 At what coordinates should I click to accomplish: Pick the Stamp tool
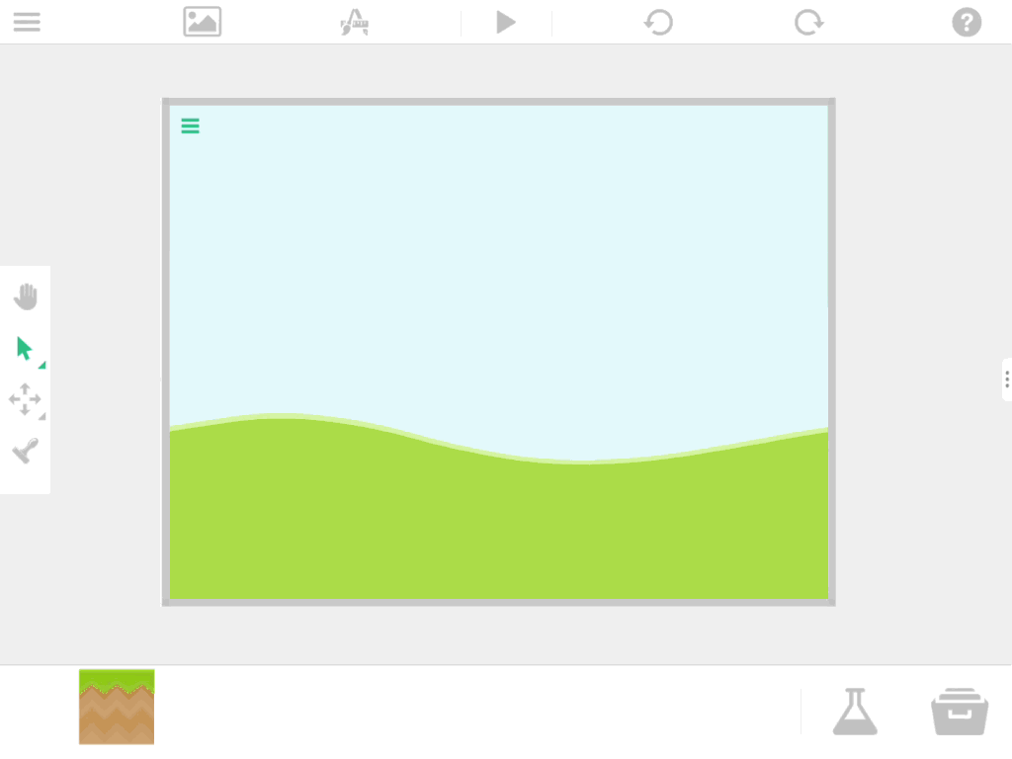(26, 451)
